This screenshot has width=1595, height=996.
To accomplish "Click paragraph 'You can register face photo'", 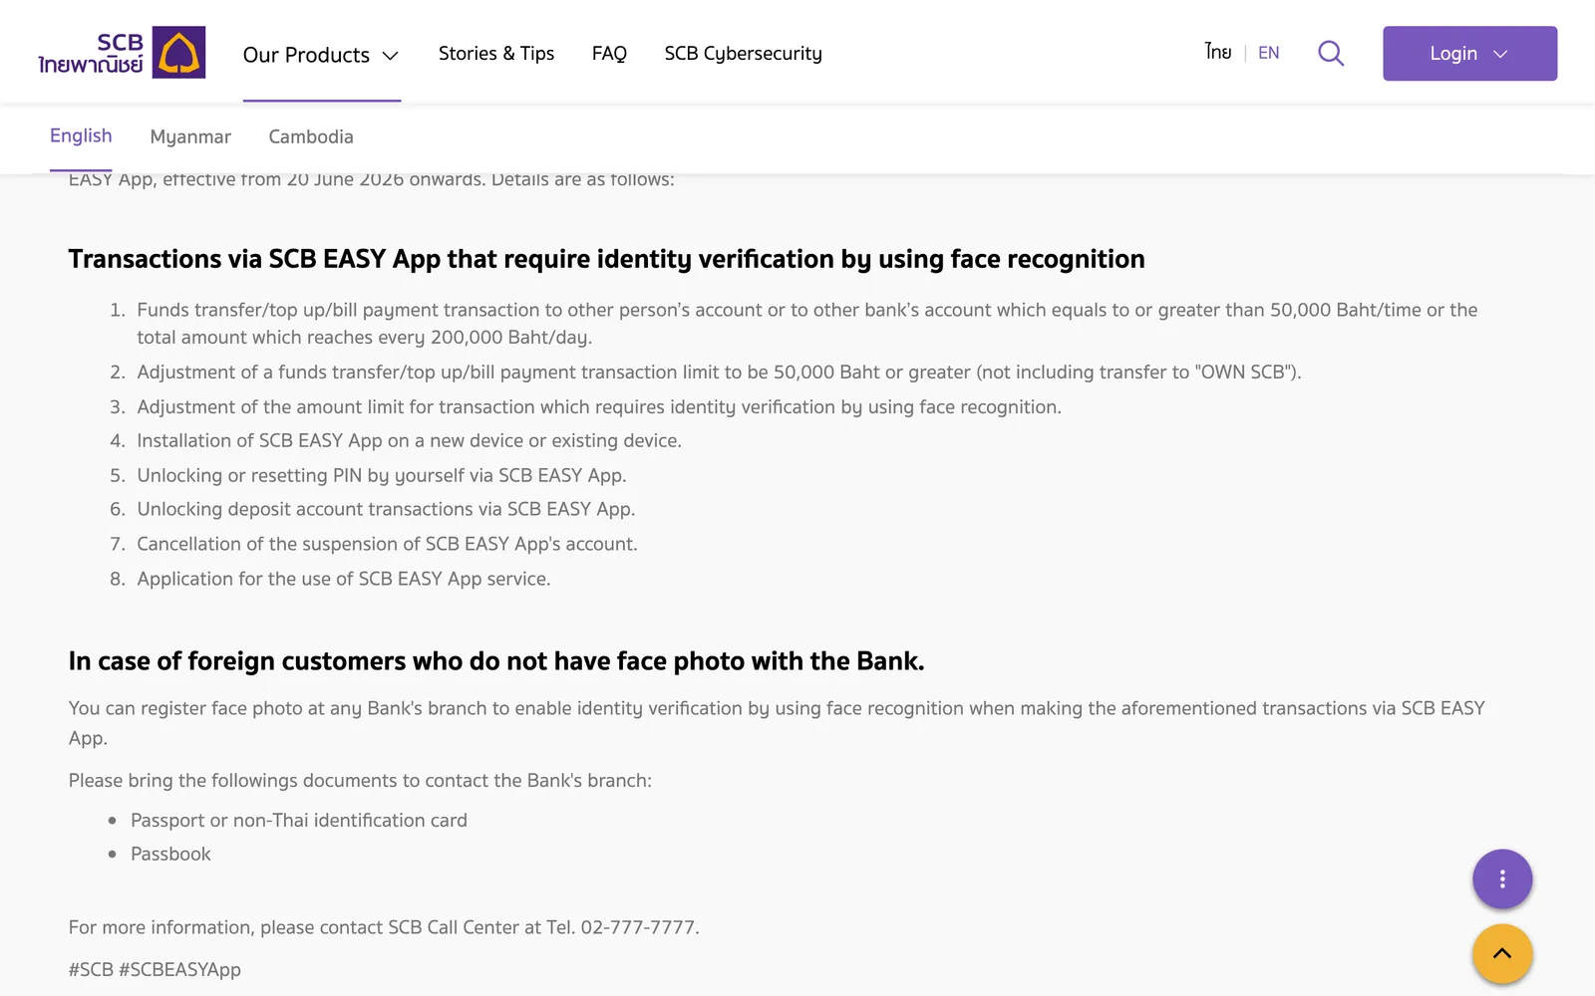I will (777, 723).
